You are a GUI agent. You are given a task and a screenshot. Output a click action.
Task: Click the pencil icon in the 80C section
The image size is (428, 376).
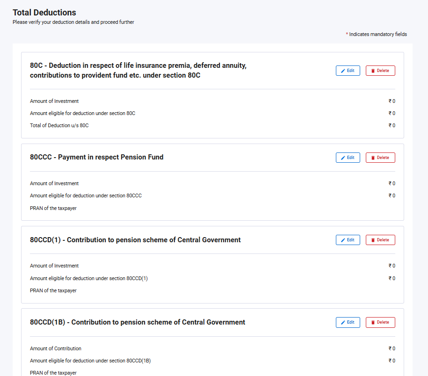[343, 71]
